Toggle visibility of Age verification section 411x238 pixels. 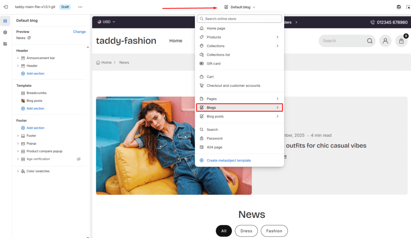tap(79, 159)
